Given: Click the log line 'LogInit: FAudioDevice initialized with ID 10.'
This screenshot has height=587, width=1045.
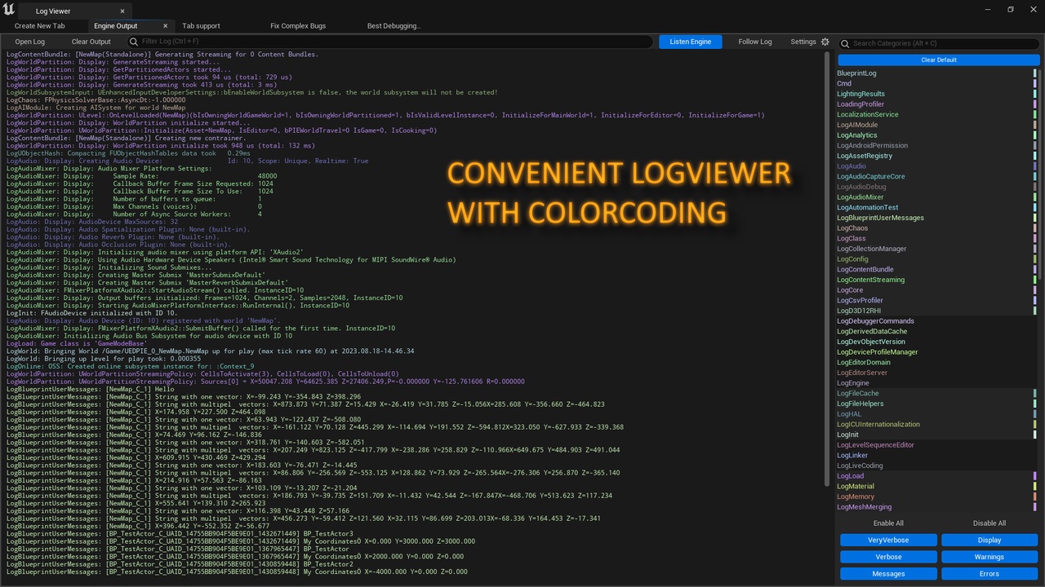Looking at the screenshot, I should tap(91, 313).
